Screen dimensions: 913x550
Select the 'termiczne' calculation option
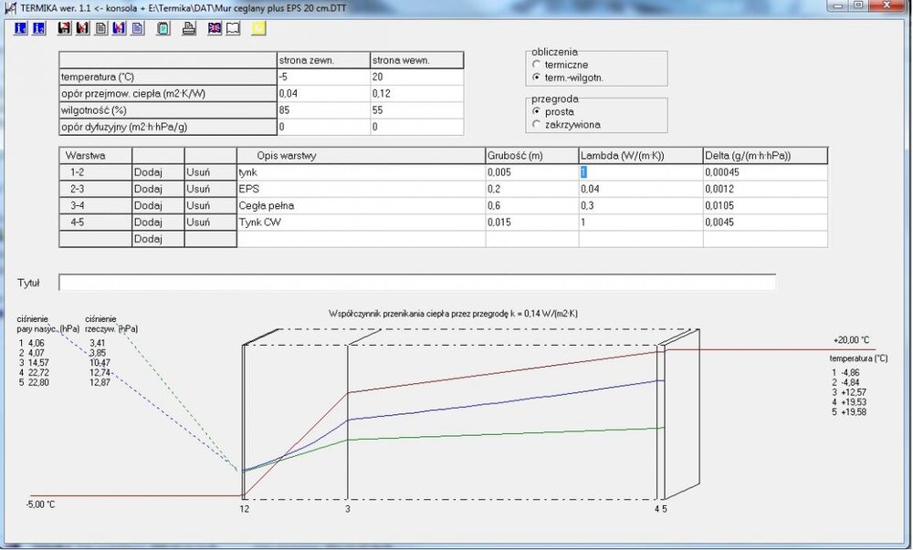click(537, 65)
